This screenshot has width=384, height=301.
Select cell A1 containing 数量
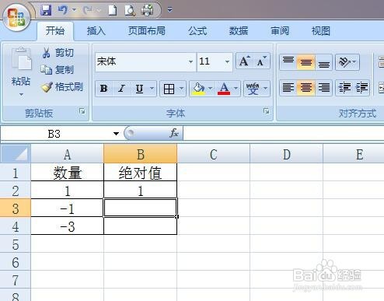[x=68, y=173]
